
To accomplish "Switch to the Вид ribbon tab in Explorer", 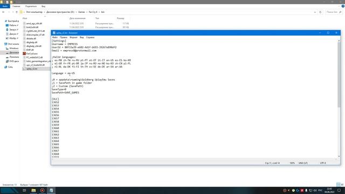I will click(43, 6).
